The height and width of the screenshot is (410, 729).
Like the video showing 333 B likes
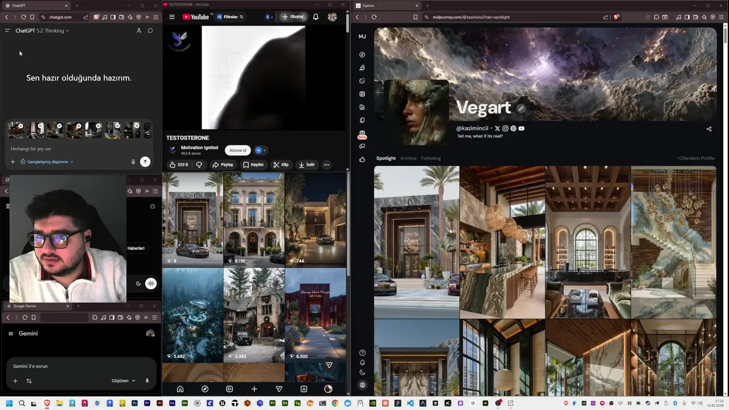click(x=179, y=165)
